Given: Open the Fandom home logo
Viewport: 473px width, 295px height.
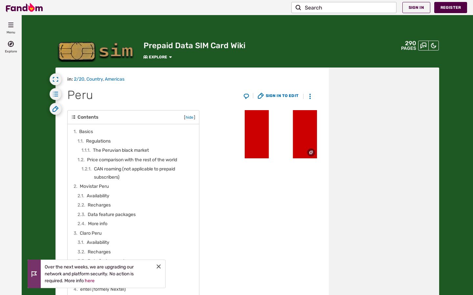Looking at the screenshot, I should (x=24, y=8).
